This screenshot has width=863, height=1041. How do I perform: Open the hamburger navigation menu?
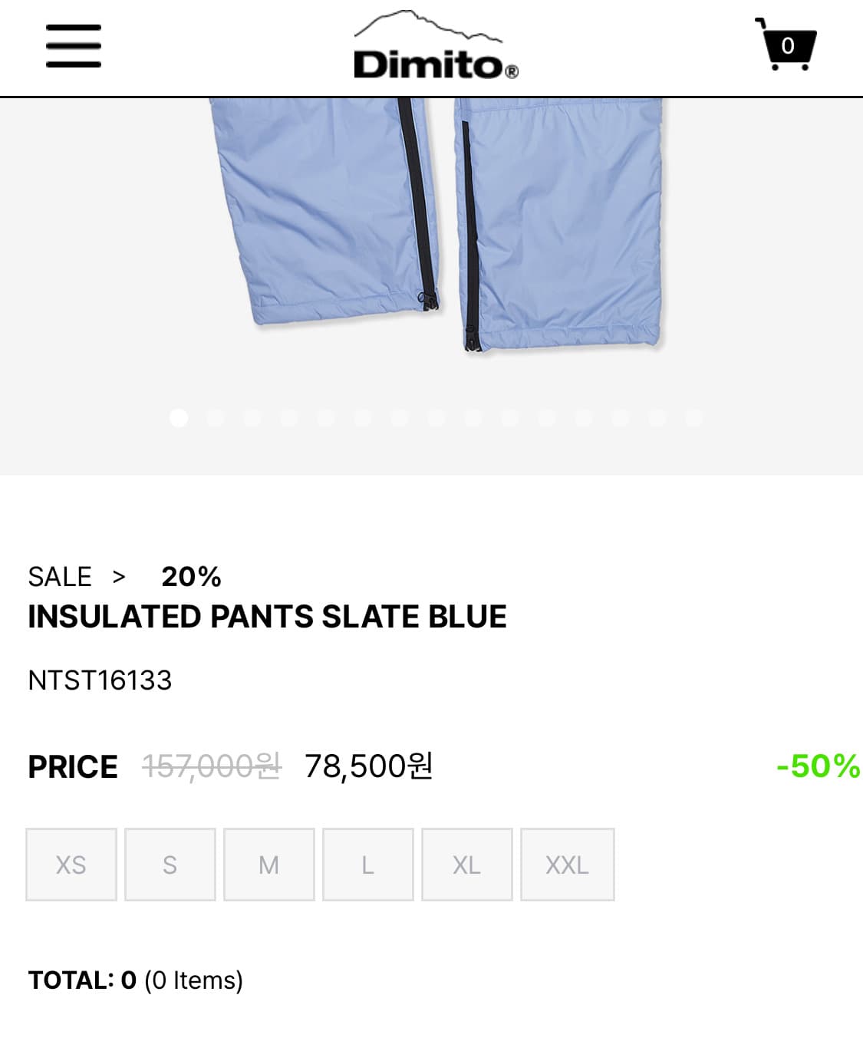(74, 46)
